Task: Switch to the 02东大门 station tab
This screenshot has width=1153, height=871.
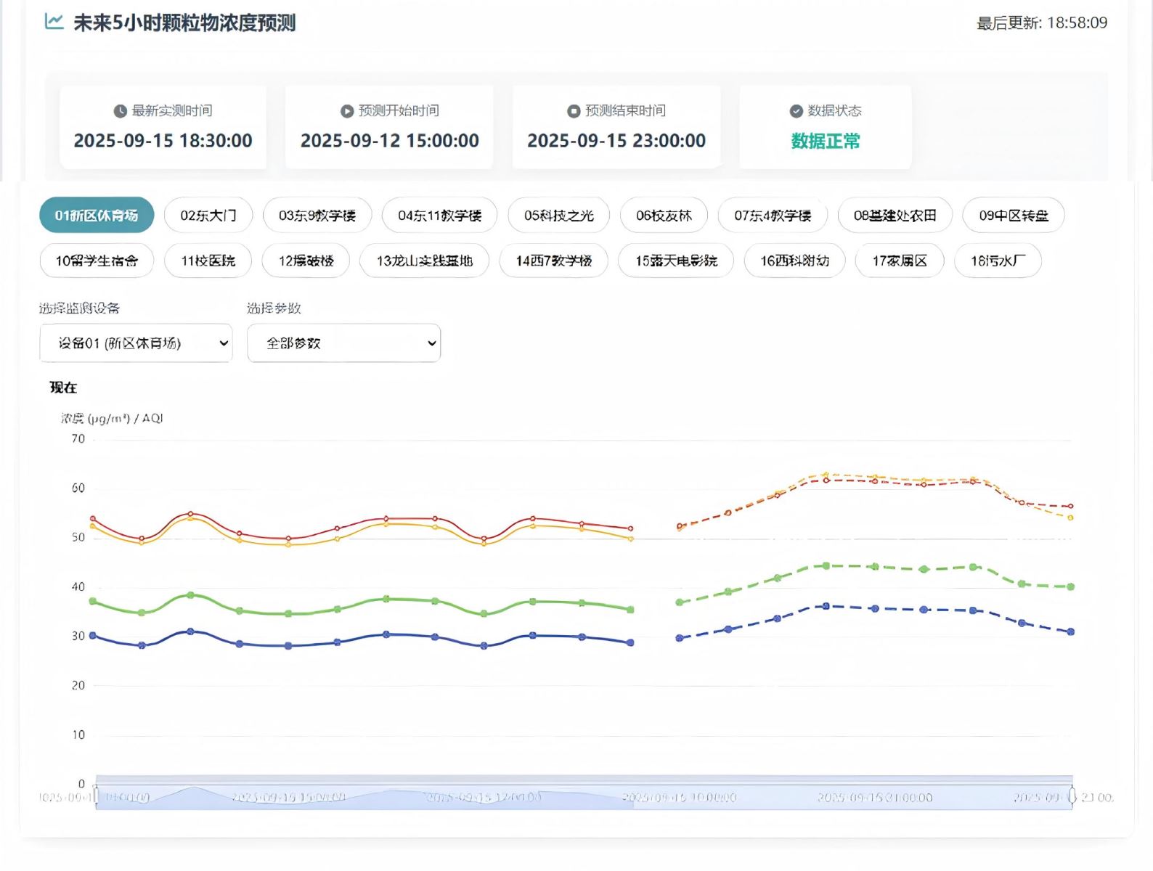Action: click(208, 216)
